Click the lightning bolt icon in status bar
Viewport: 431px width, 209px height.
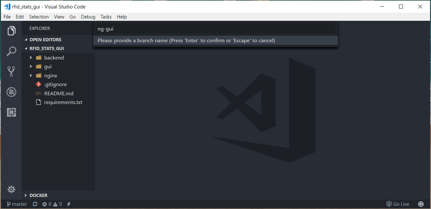pyautogui.click(x=69, y=204)
